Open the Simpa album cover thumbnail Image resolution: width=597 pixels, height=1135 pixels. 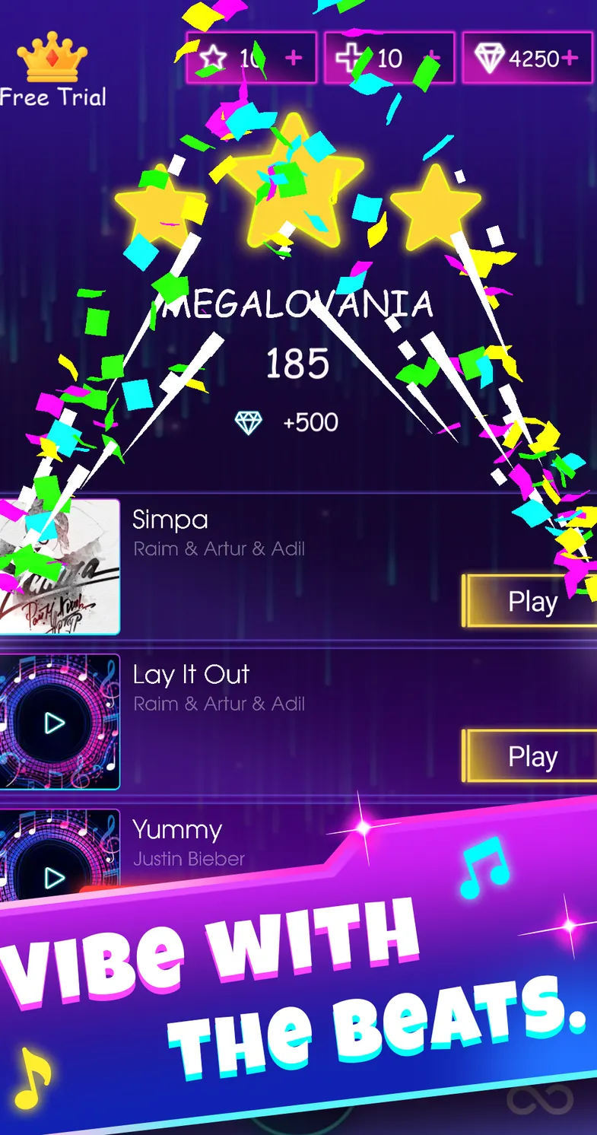point(59,567)
